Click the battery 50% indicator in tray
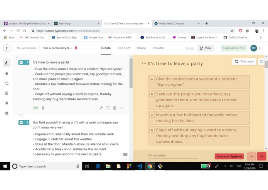The width and height of the screenshot is (268, 190). point(206,166)
